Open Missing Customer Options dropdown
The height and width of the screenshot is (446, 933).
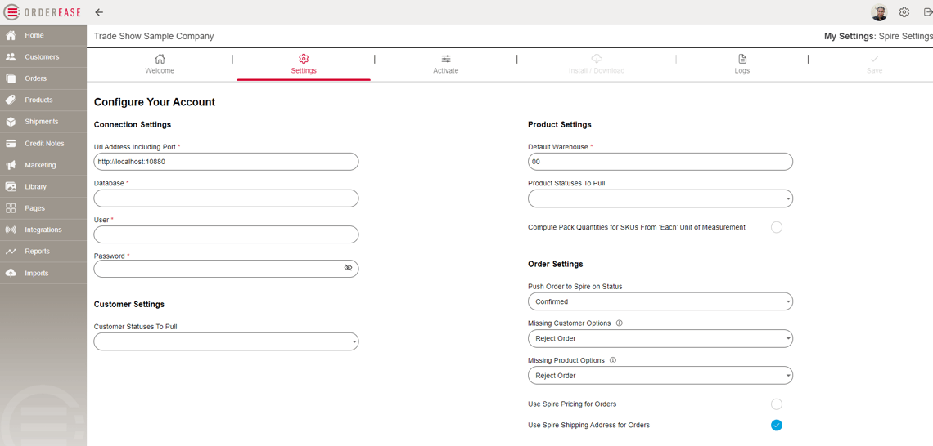pos(660,338)
